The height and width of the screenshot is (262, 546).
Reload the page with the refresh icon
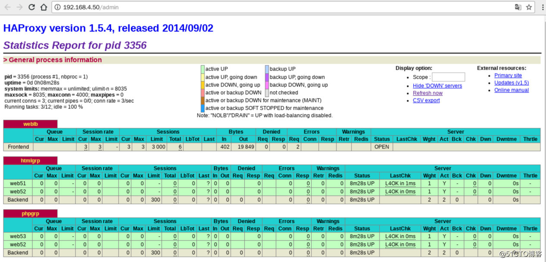coord(32,7)
